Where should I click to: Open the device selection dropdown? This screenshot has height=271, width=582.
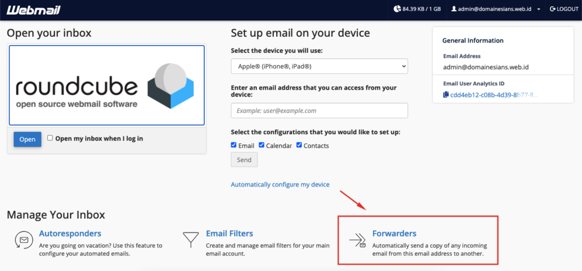pos(319,66)
